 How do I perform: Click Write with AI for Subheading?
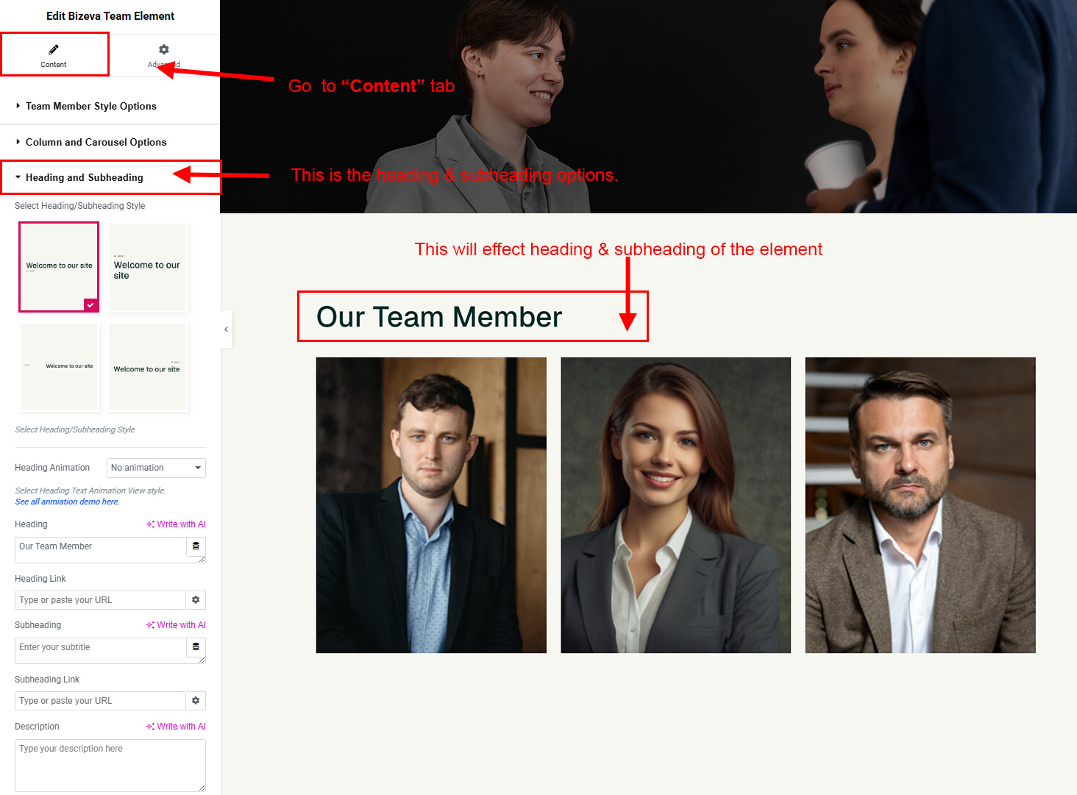[176, 625]
